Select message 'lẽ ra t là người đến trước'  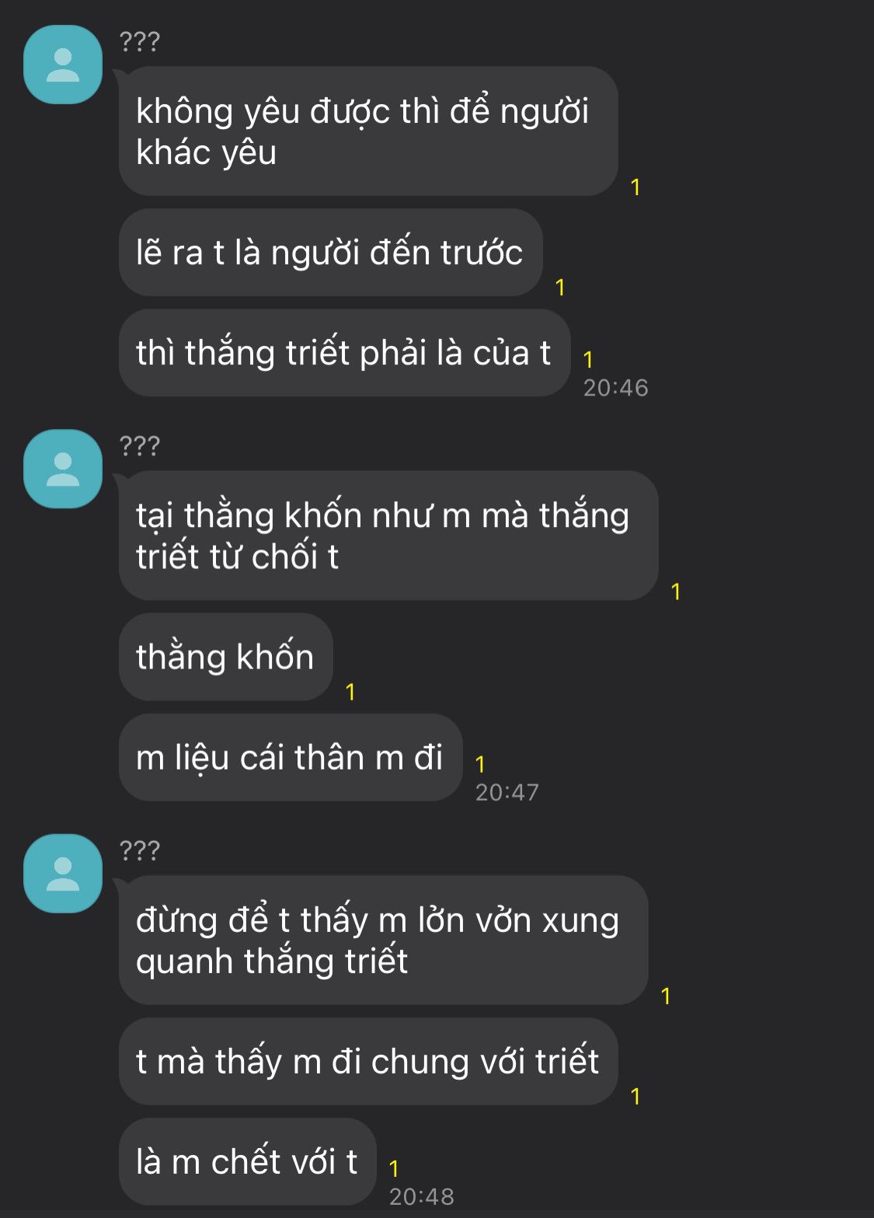click(330, 252)
